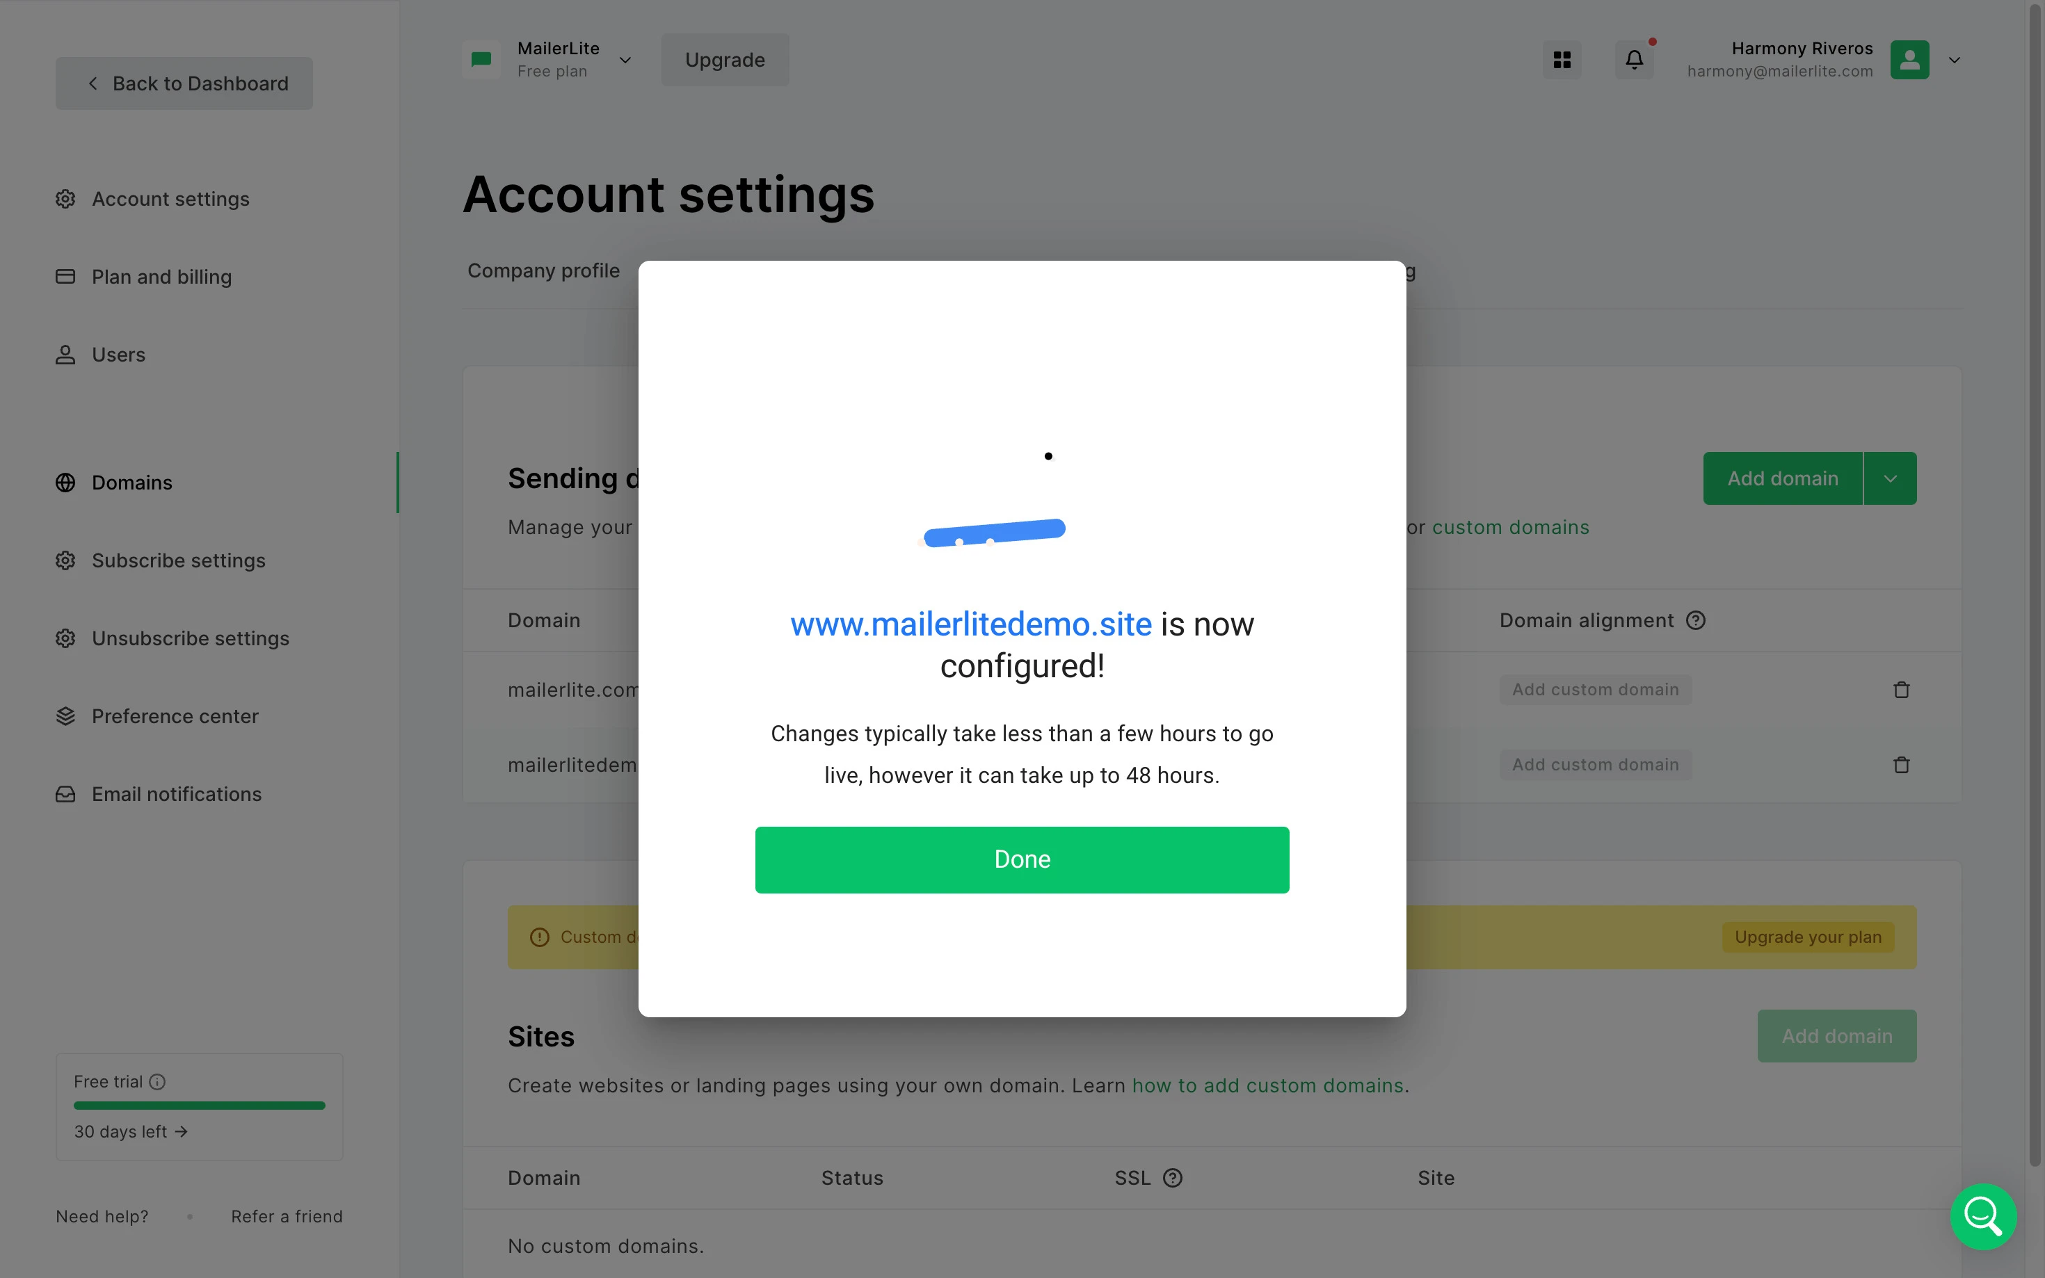Image resolution: width=2045 pixels, height=1278 pixels.
Task: Click the Free trial progress bar
Action: [x=200, y=1106]
